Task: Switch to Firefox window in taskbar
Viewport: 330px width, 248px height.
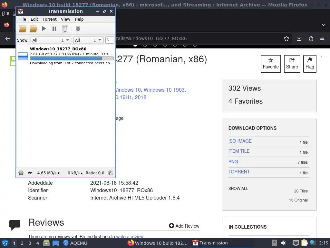Action: (157, 243)
